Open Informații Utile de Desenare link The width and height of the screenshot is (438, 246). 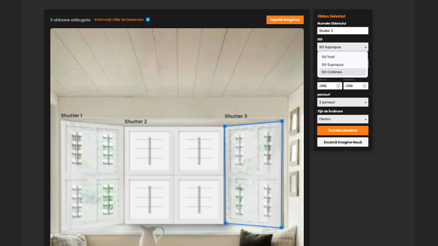[119, 20]
